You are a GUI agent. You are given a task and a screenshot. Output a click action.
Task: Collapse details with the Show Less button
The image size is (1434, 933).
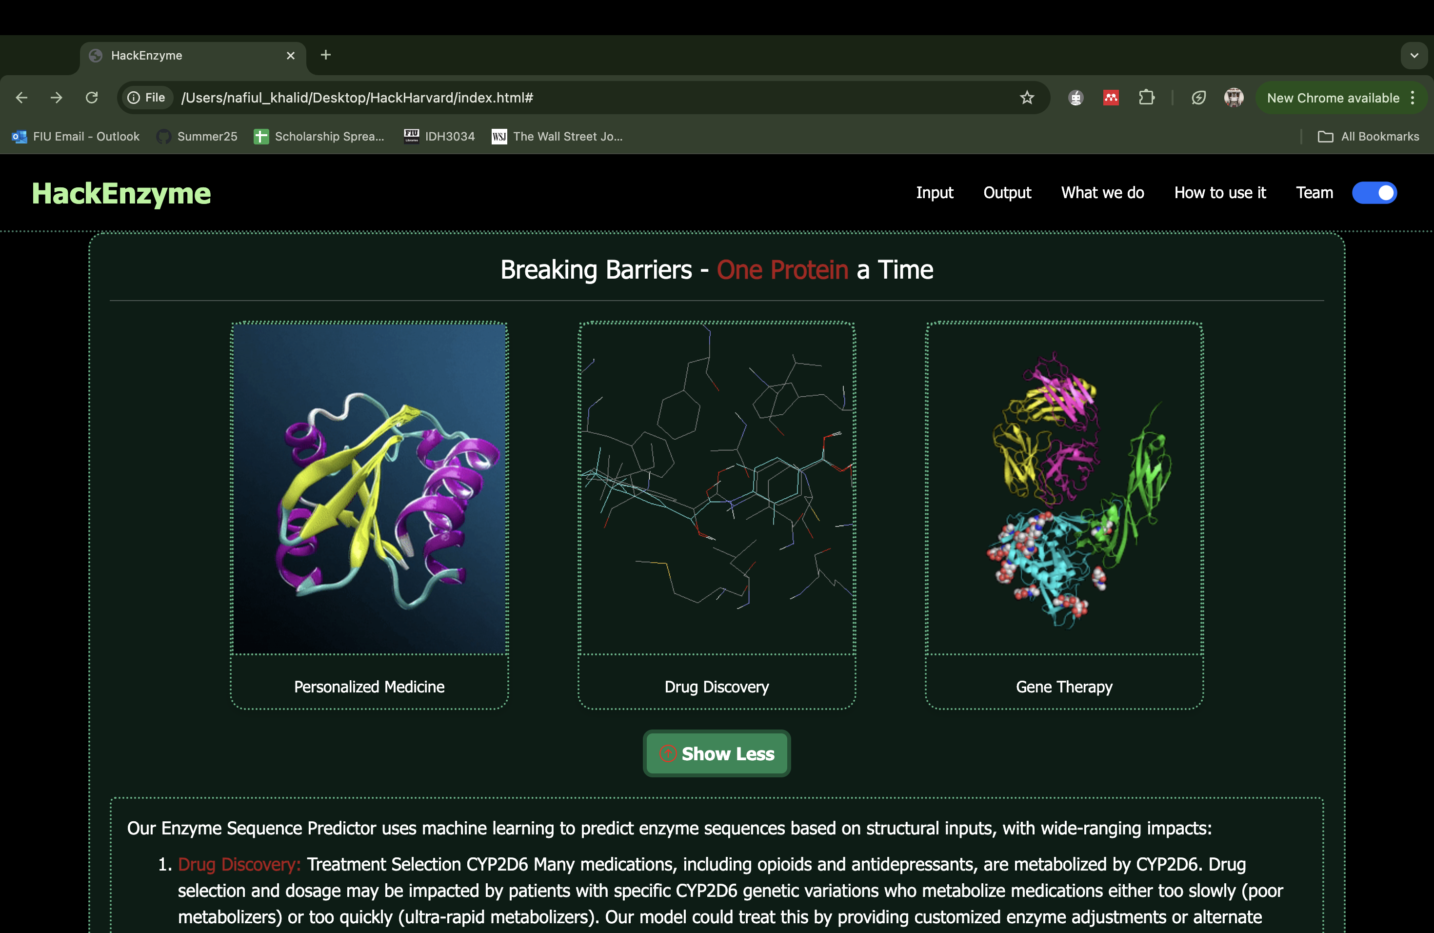tap(717, 753)
